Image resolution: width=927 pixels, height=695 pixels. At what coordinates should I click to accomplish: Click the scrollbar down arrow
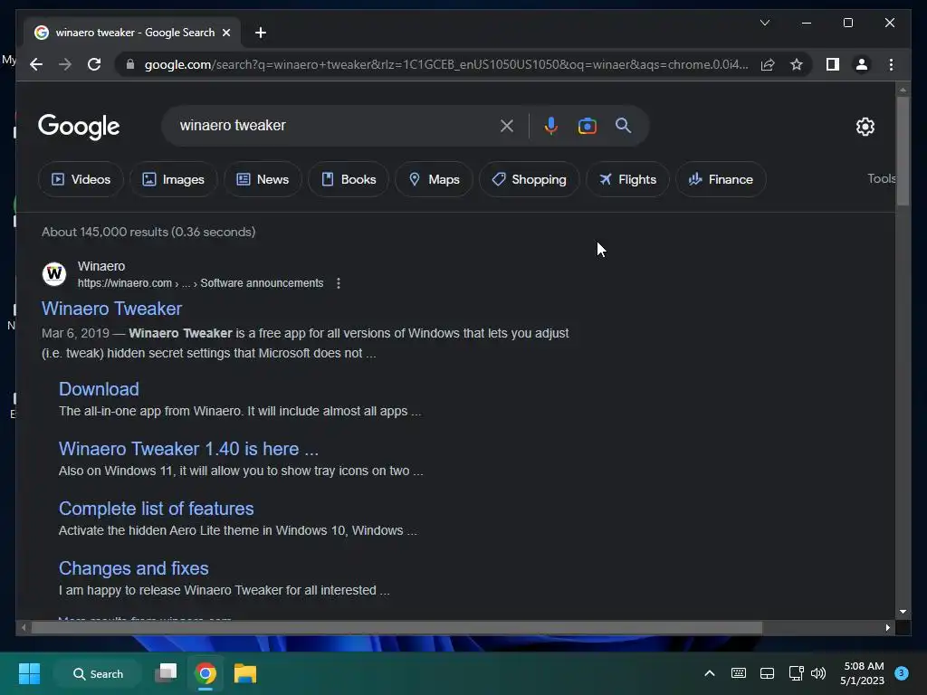[x=903, y=612]
